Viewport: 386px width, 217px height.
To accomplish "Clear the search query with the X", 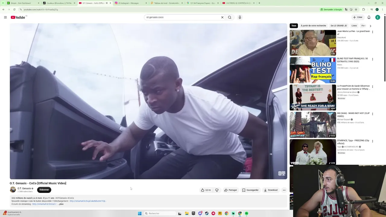I will [x=222, y=17].
